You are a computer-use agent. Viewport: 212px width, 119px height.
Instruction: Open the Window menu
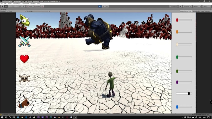(33, 4)
